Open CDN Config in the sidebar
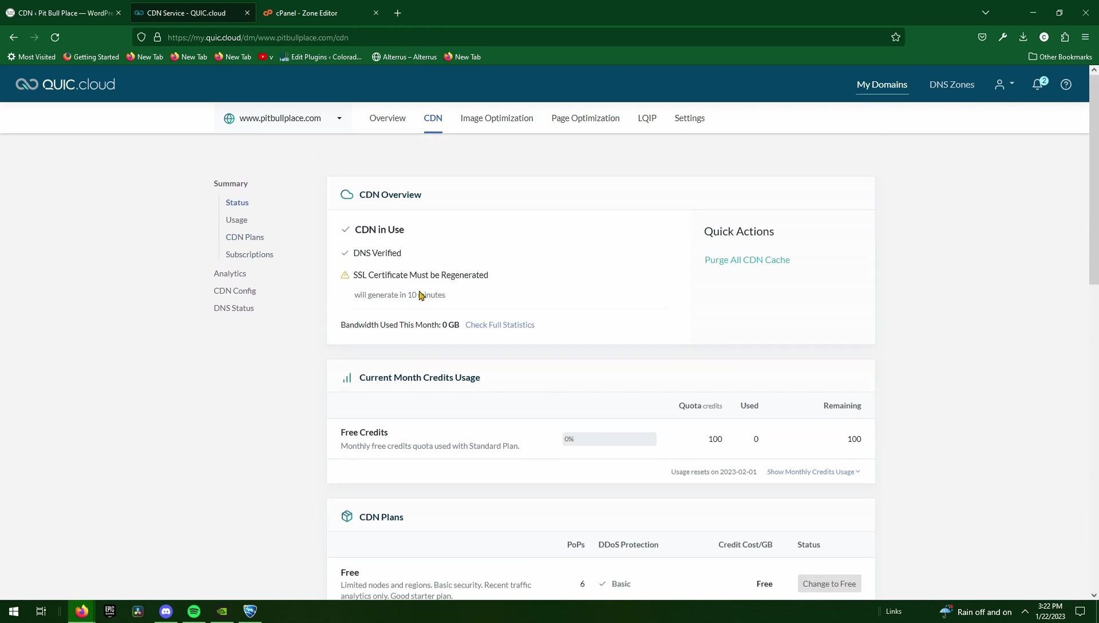The width and height of the screenshot is (1099, 623). point(235,291)
